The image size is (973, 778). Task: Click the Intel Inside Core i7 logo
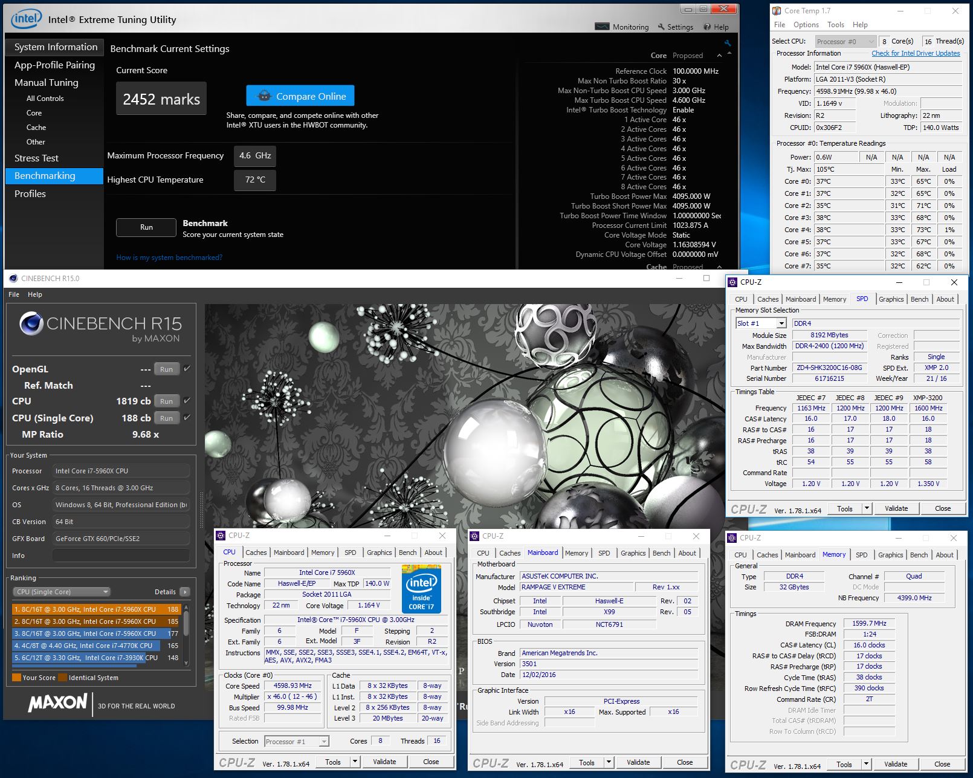point(421,589)
